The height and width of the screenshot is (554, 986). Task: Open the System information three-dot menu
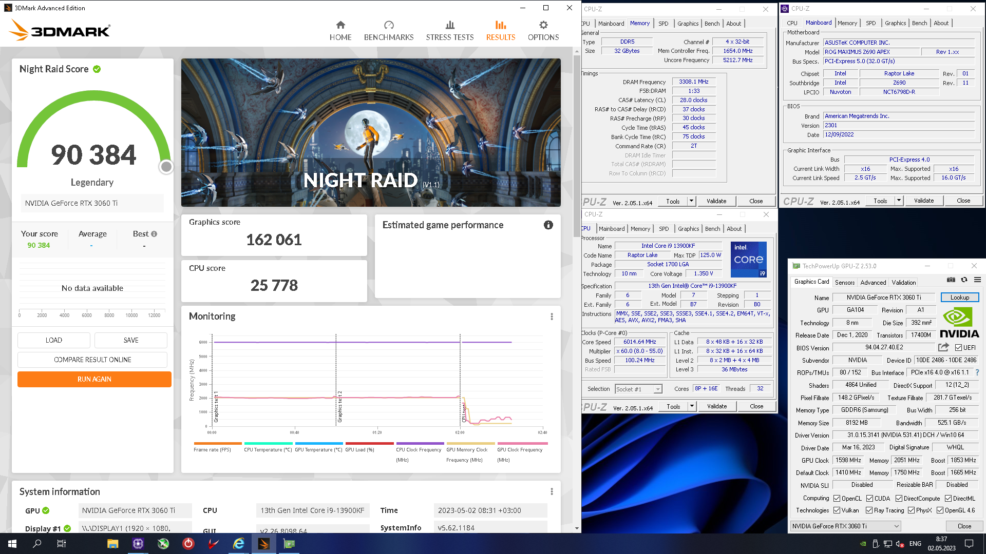[552, 491]
